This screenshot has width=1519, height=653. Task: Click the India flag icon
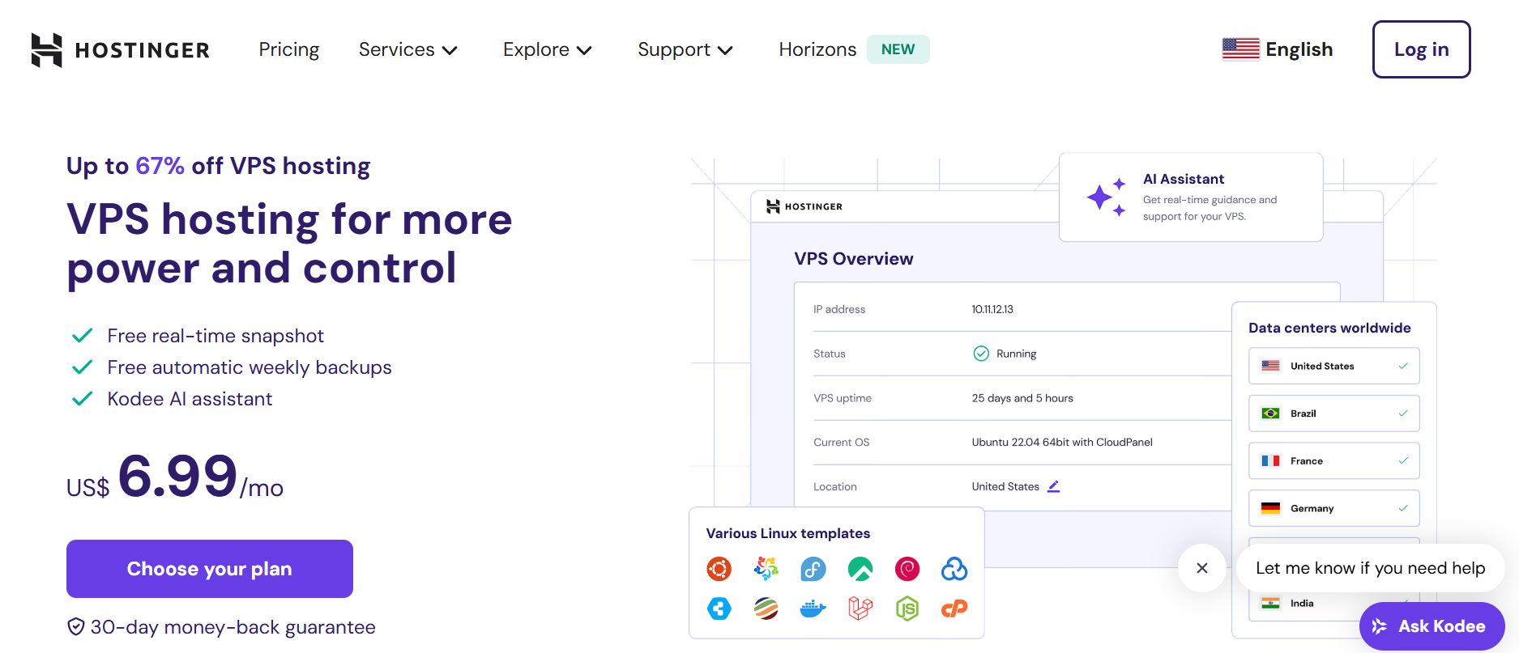coord(1270,603)
